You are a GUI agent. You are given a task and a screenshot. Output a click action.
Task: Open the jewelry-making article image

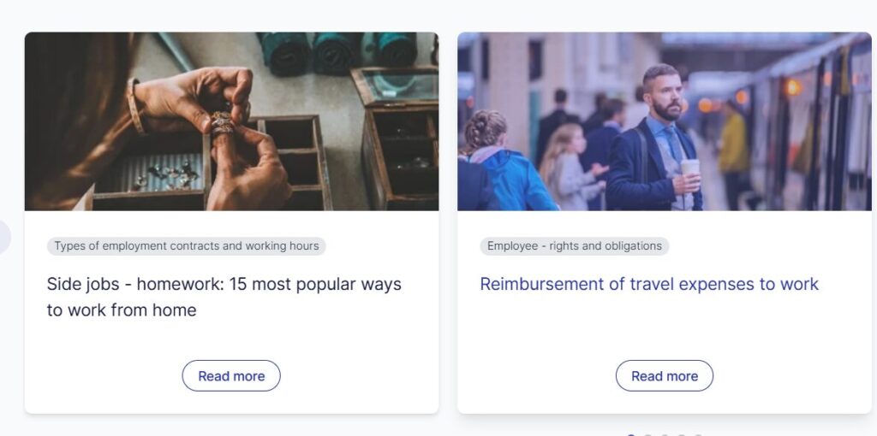231,121
